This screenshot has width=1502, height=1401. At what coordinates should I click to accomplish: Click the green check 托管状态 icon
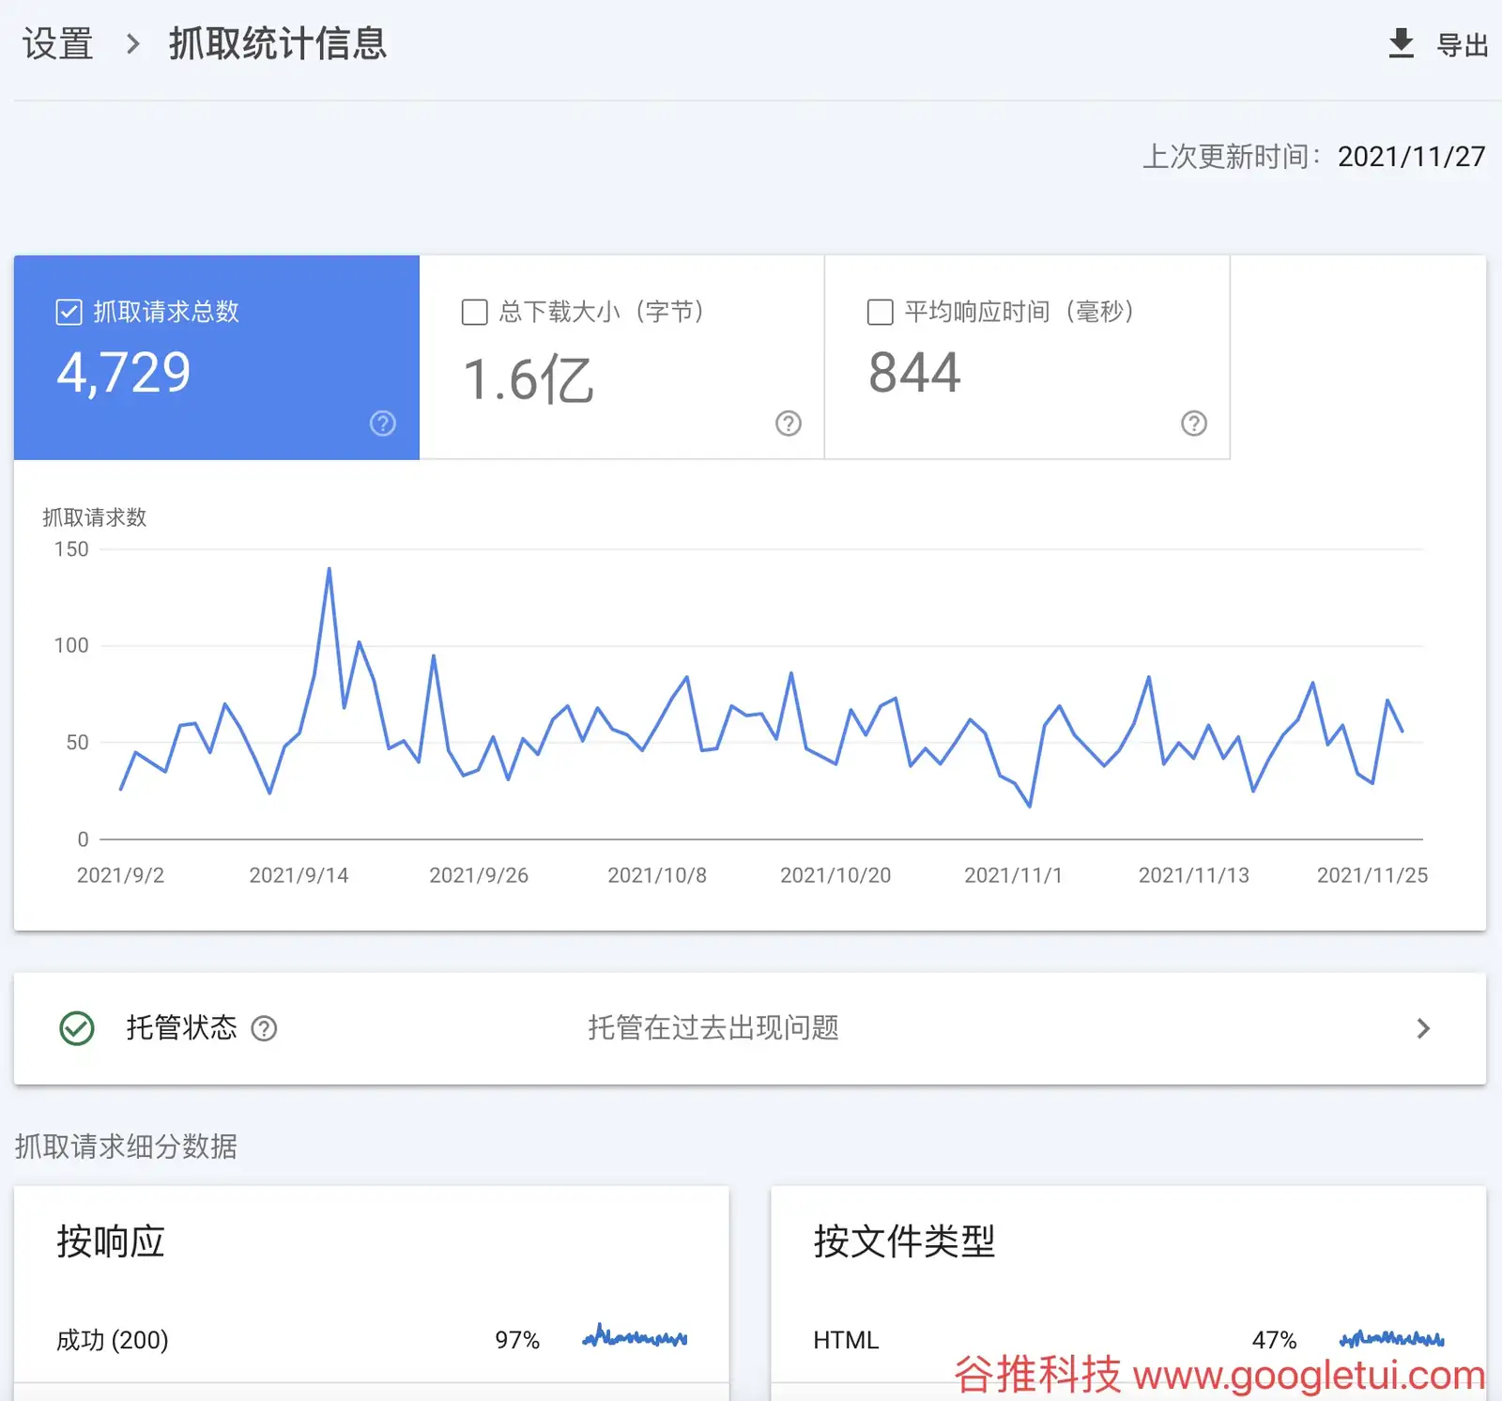coord(77,1028)
